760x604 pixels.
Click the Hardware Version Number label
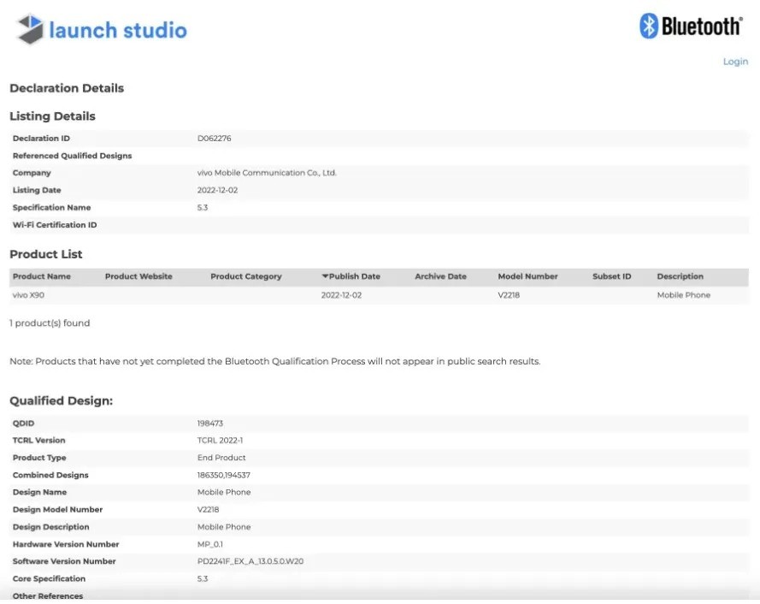click(66, 544)
